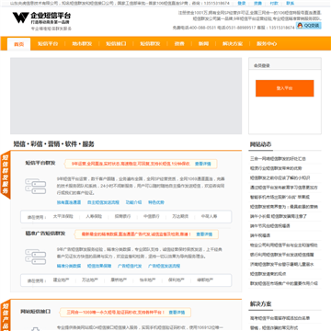Viewport: 331px width, 331px height.
Task: Open the QQ交谈 chat button
Action: pyautogui.click(x=309, y=26)
